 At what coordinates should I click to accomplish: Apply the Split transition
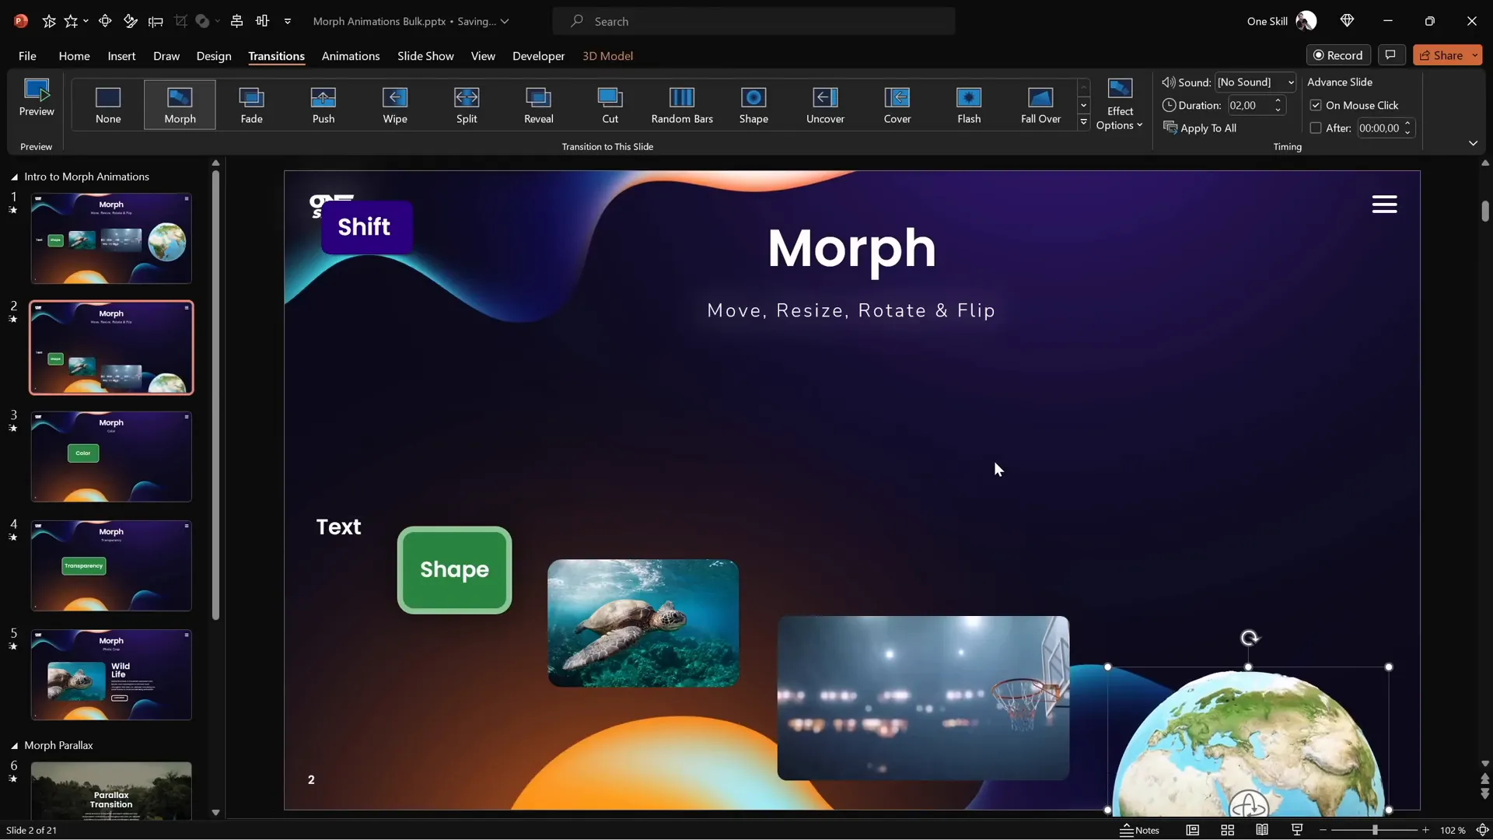click(467, 104)
